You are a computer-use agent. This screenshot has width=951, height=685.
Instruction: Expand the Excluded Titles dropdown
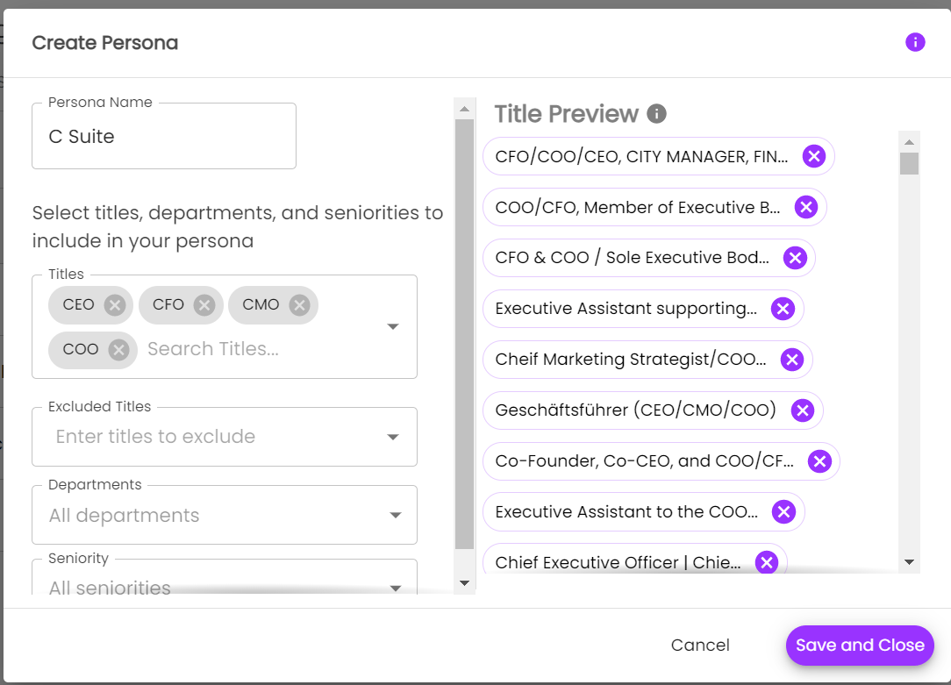coord(393,437)
